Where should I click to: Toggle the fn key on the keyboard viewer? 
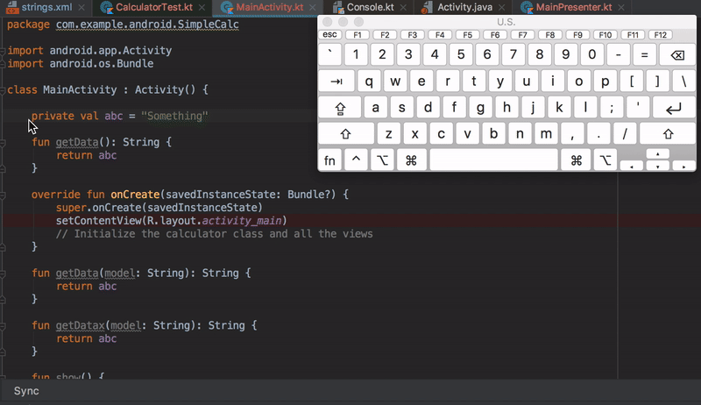330,160
